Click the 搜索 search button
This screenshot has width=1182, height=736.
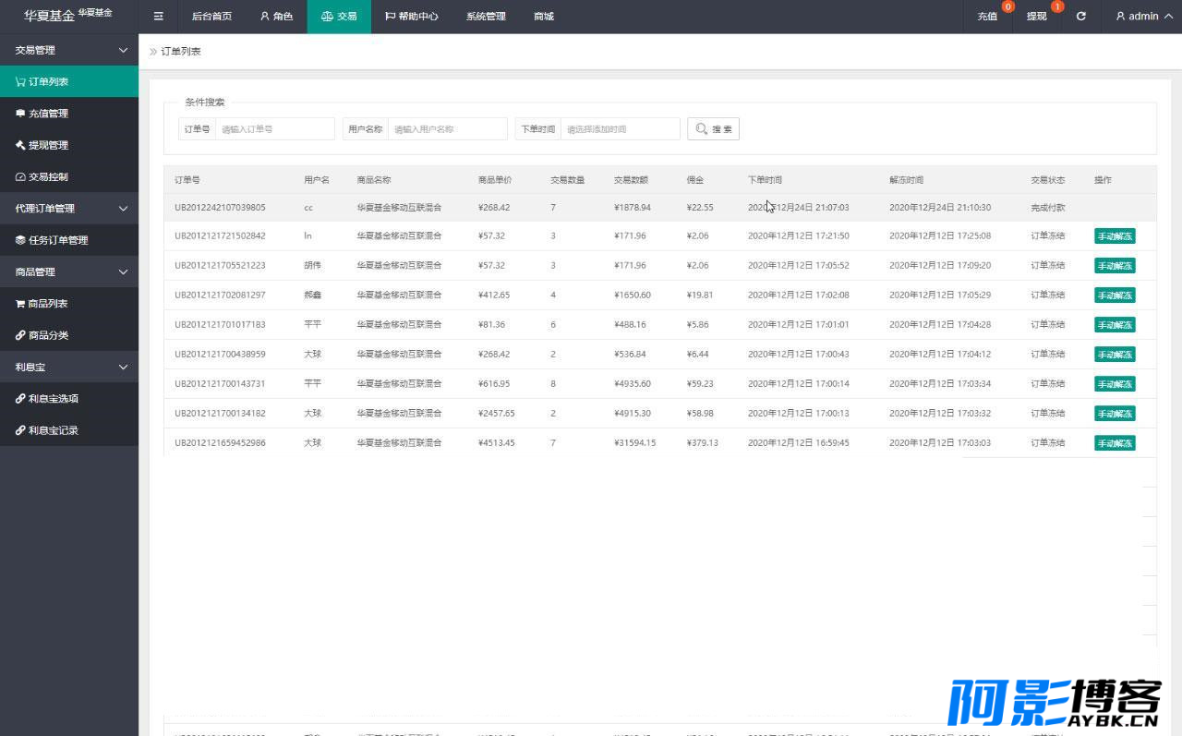pyautogui.click(x=713, y=129)
